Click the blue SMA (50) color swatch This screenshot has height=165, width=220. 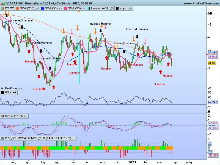pyautogui.click(x=43, y=8)
